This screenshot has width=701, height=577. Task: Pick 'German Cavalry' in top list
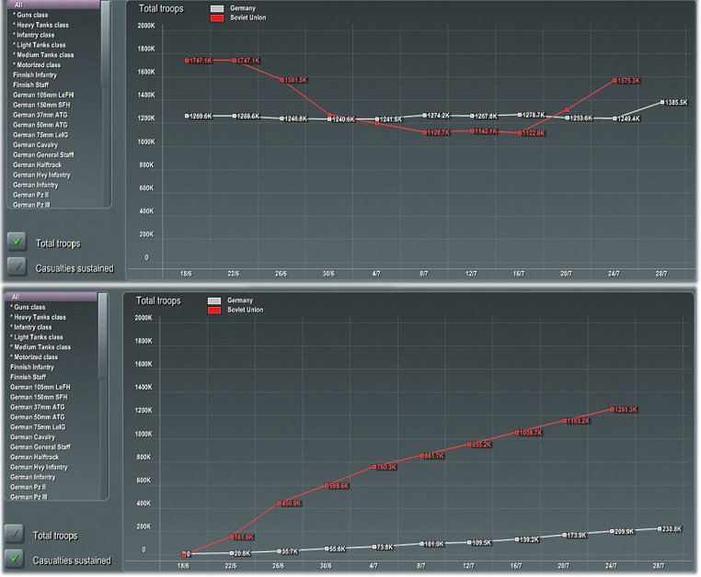[x=35, y=144]
